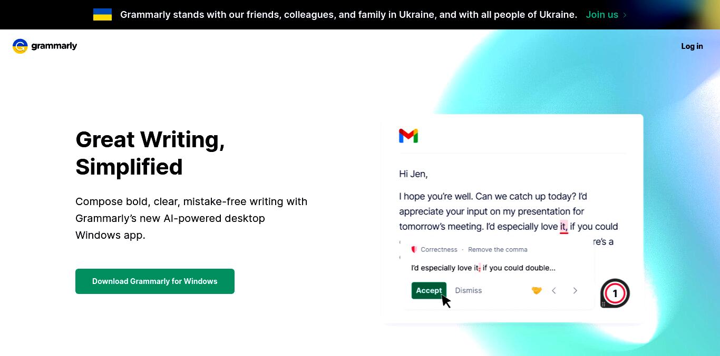Viewport: 720px width, 356px height.
Task: Click the grammarly wordmark text
Action: 54,46
